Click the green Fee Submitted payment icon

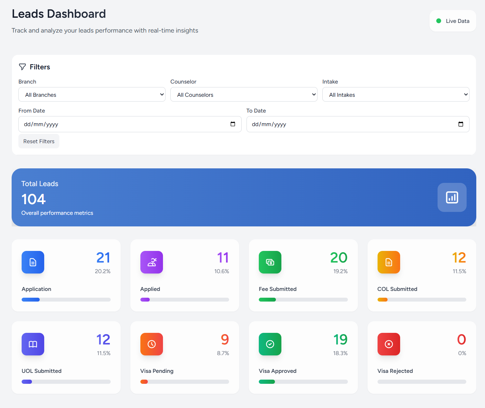click(x=270, y=262)
